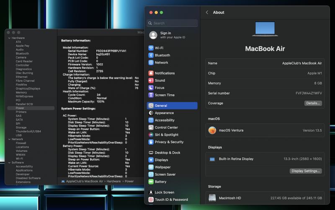Image resolution: width=335 pixels, height=210 pixels.
Task: Select NVMExpress in System Information sidebar
Action: click(x=24, y=96)
